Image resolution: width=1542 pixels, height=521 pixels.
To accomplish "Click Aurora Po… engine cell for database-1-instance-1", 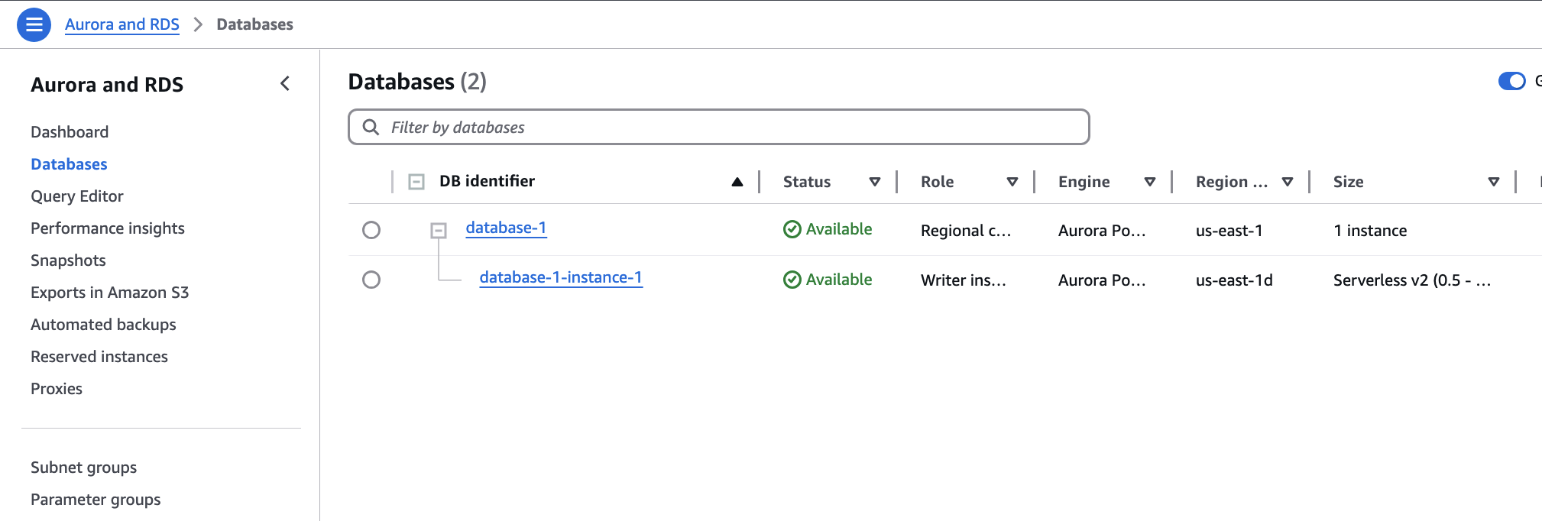I will click(x=1102, y=280).
